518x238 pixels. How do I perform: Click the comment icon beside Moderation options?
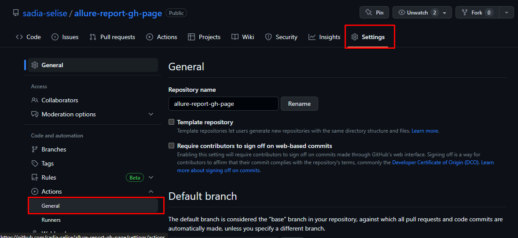pos(35,114)
